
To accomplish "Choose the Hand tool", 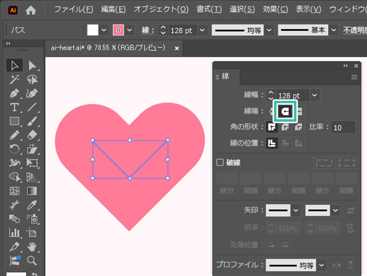I will (32, 246).
